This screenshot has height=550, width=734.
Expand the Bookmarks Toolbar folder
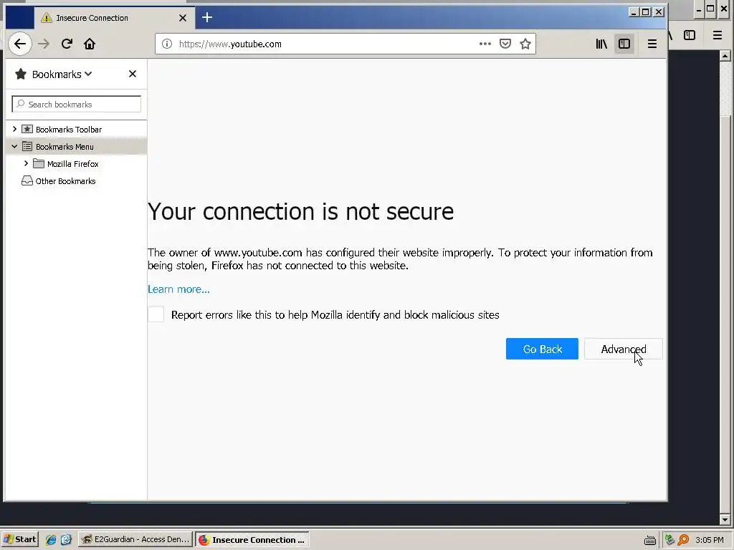(x=14, y=129)
